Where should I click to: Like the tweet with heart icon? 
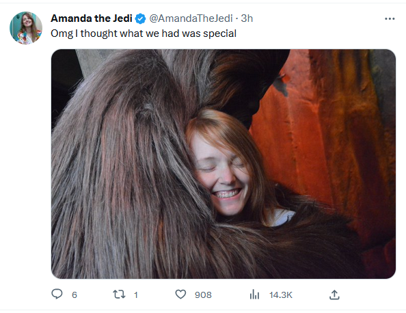pos(180,295)
